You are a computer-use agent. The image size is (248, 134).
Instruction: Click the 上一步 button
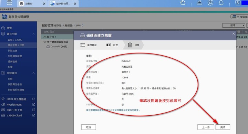(x=206, y=127)
